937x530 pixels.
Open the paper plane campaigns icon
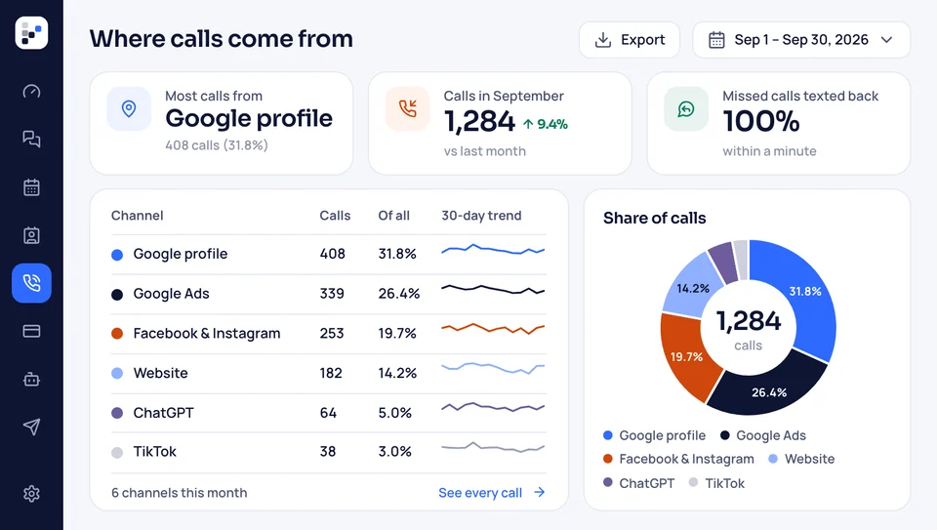tap(31, 427)
